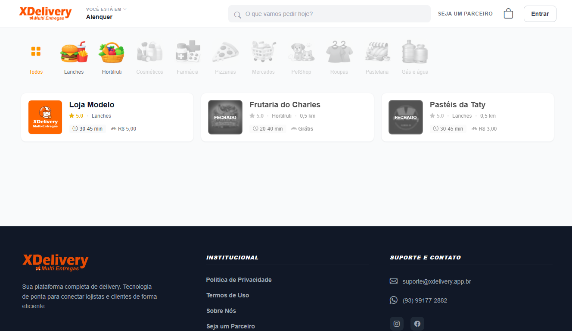Select the Lanches burger category icon
Viewport: 572px width, 331px height.
click(x=74, y=53)
